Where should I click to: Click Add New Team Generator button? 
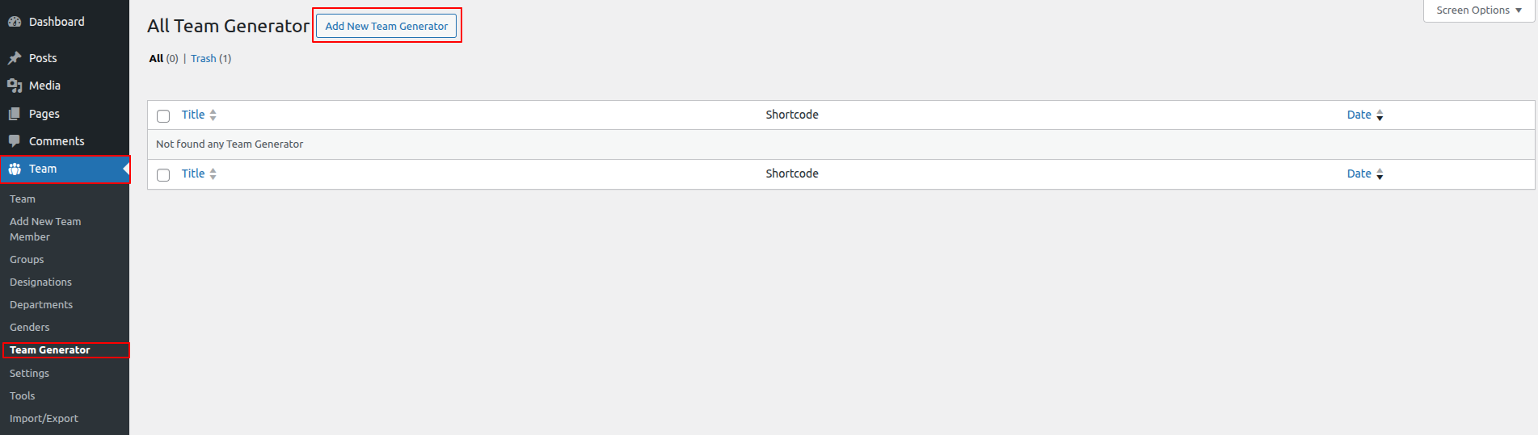coord(386,26)
